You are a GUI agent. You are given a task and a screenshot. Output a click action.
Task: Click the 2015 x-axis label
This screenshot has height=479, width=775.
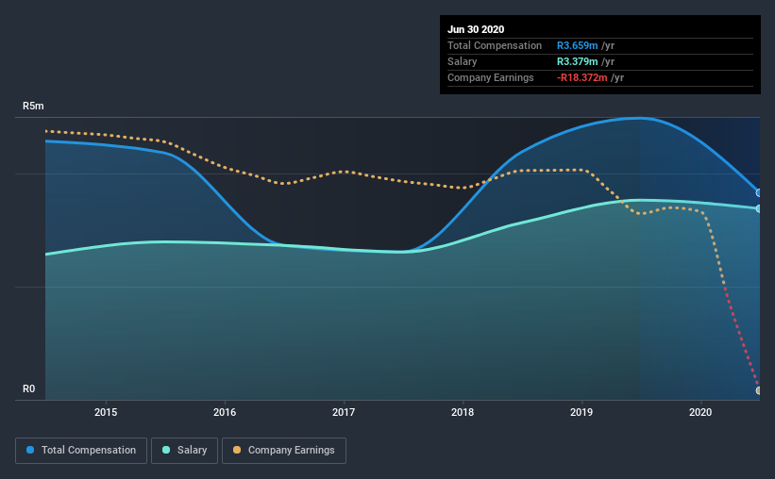pyautogui.click(x=106, y=412)
